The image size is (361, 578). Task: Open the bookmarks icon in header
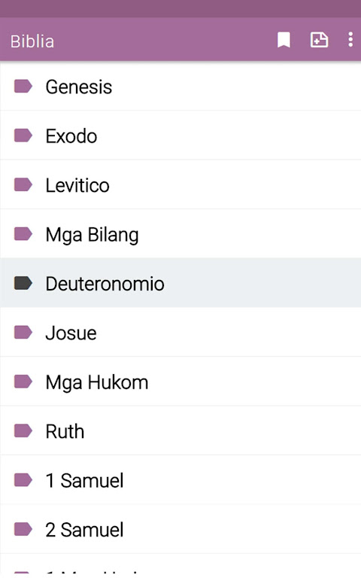tap(284, 40)
